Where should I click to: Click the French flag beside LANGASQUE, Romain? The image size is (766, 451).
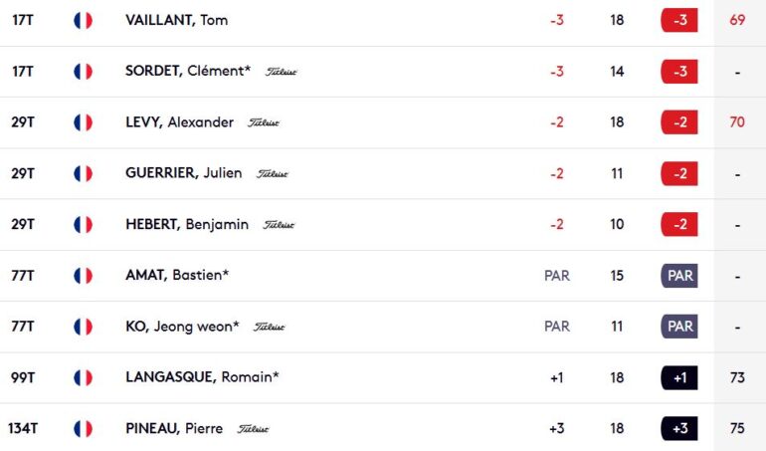[x=83, y=377]
